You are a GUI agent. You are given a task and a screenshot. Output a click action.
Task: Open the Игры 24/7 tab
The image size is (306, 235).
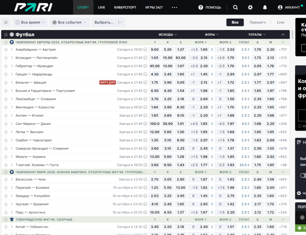pos(154,7)
